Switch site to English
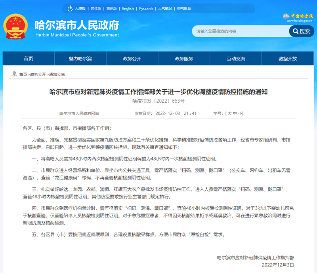Screen dimensions: 317x274 point(128,8)
